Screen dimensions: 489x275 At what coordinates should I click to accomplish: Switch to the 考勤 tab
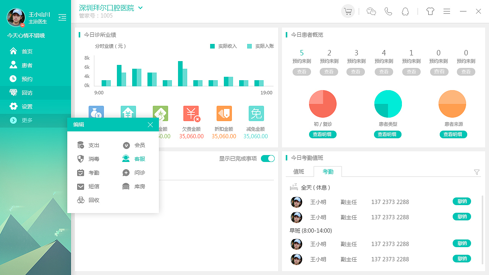pyautogui.click(x=328, y=172)
